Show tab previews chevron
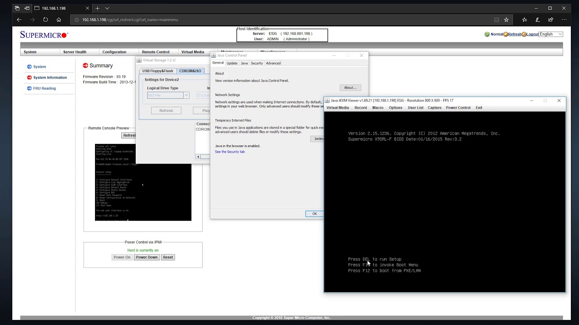 pyautogui.click(x=107, y=8)
